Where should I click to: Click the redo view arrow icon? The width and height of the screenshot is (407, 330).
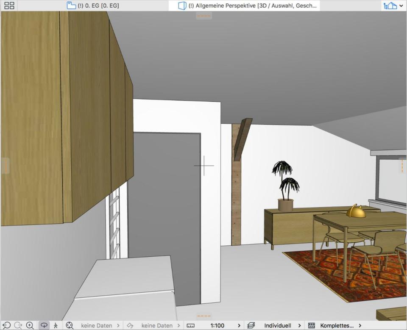coord(18,325)
